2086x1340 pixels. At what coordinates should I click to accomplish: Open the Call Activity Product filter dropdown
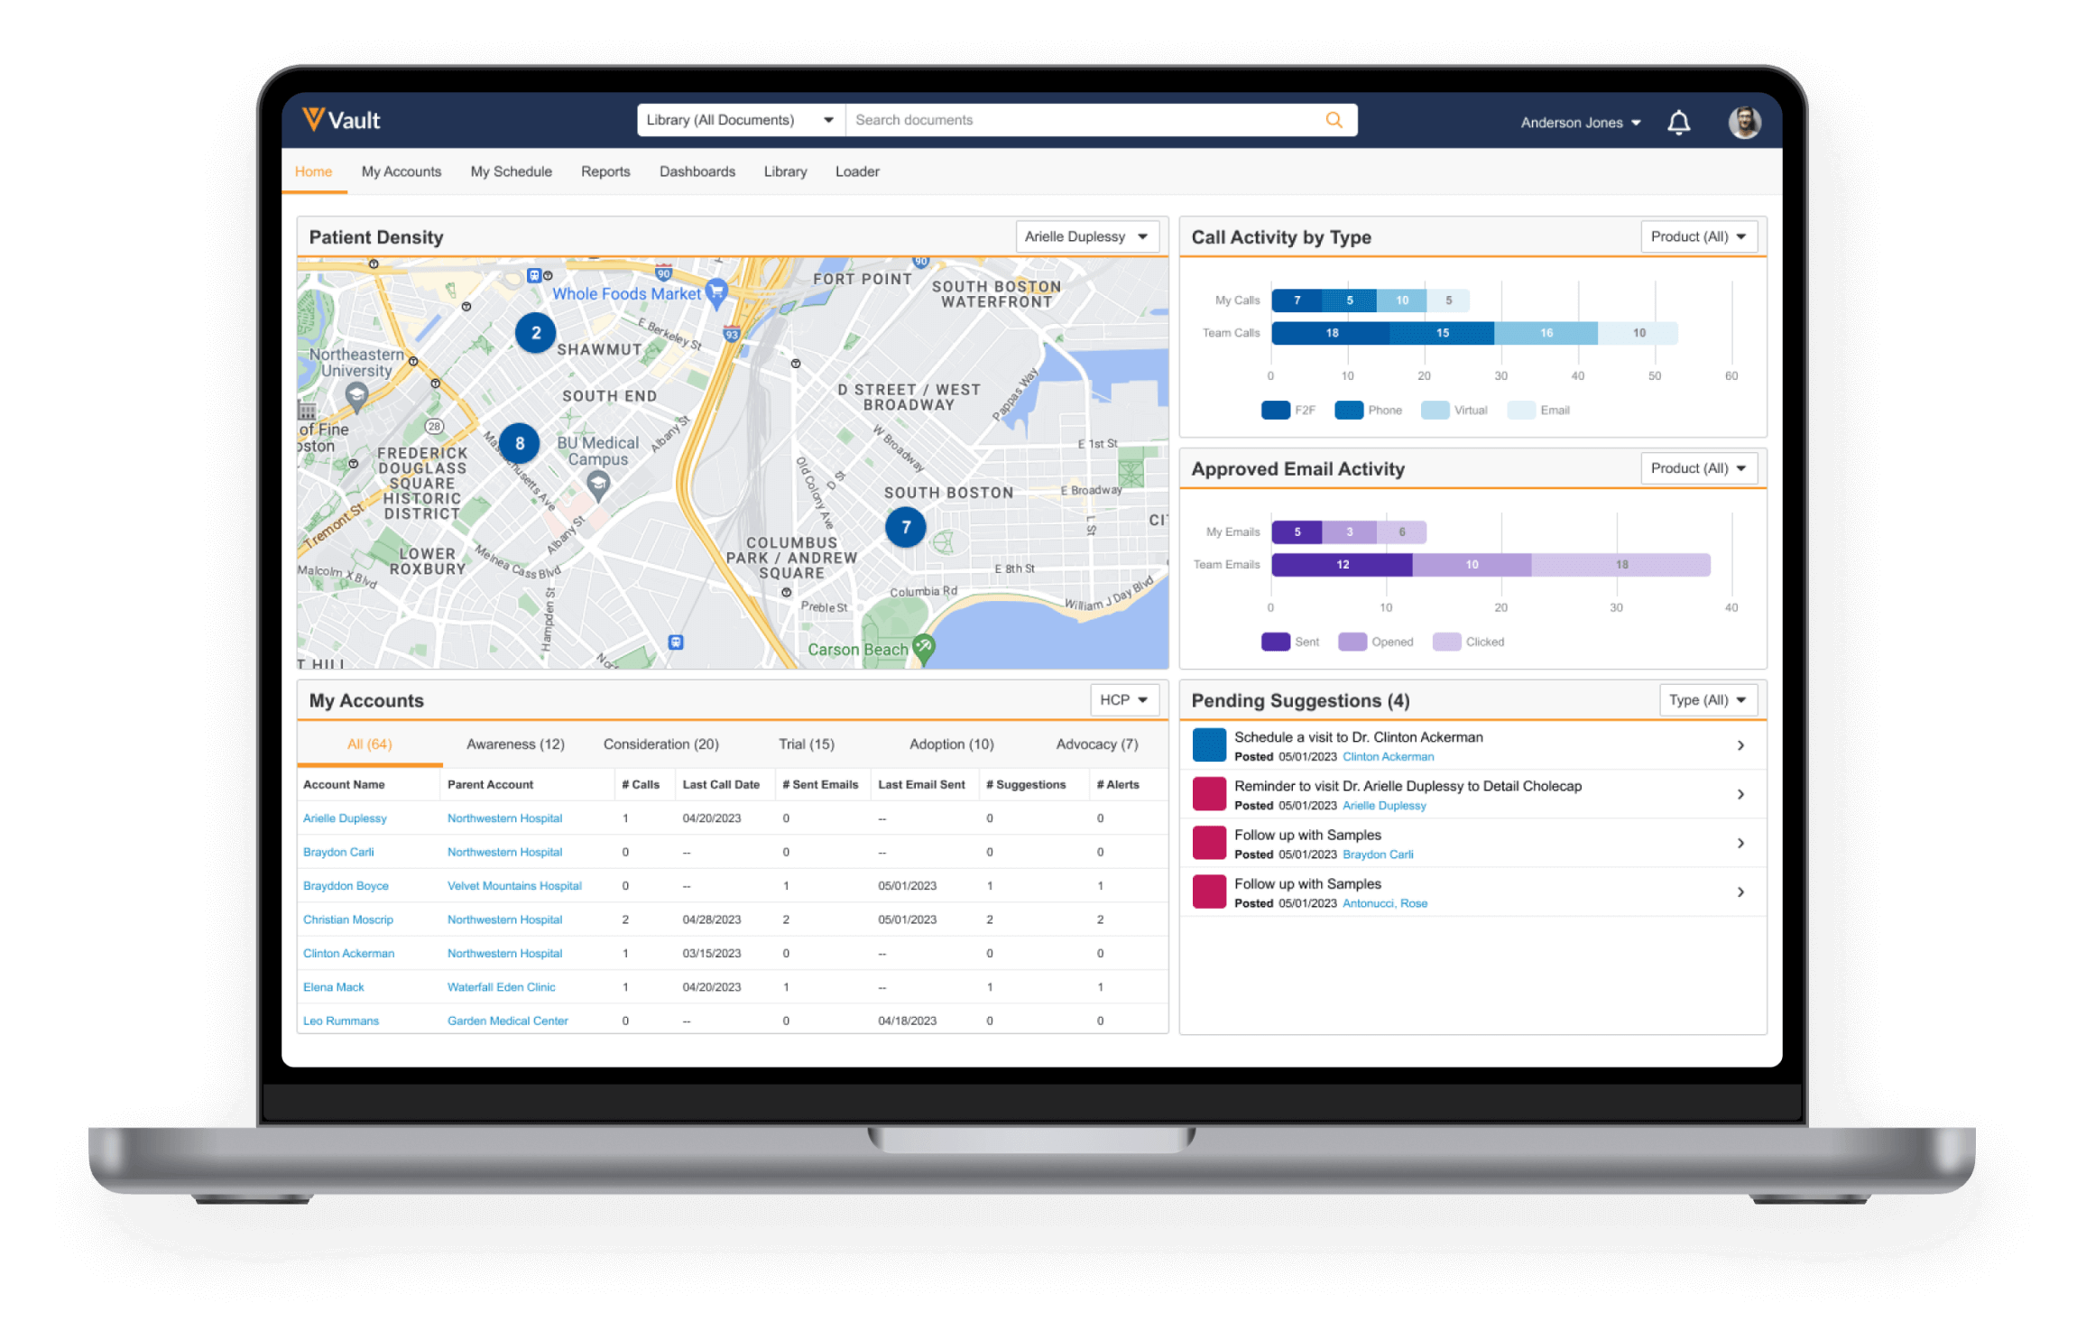1694,236
